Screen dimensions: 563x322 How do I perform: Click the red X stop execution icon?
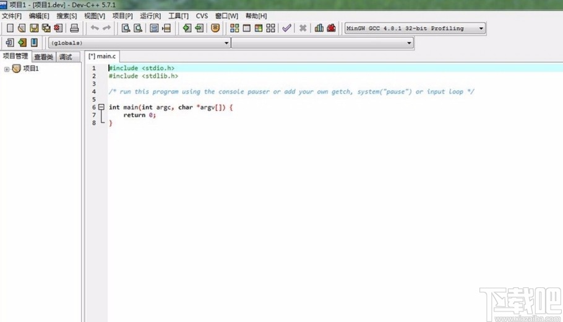coord(303,28)
